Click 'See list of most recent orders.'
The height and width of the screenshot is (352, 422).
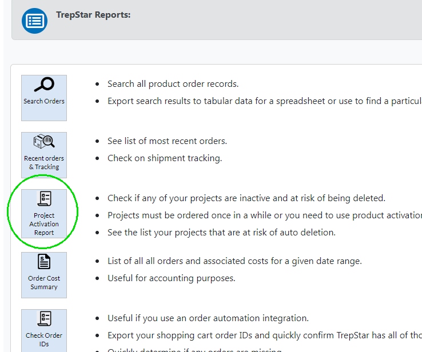tap(167, 141)
